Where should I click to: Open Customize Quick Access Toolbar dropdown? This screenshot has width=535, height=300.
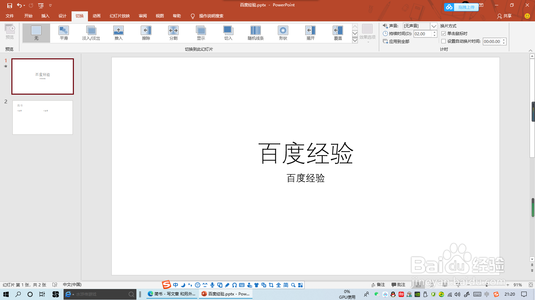pos(50,5)
